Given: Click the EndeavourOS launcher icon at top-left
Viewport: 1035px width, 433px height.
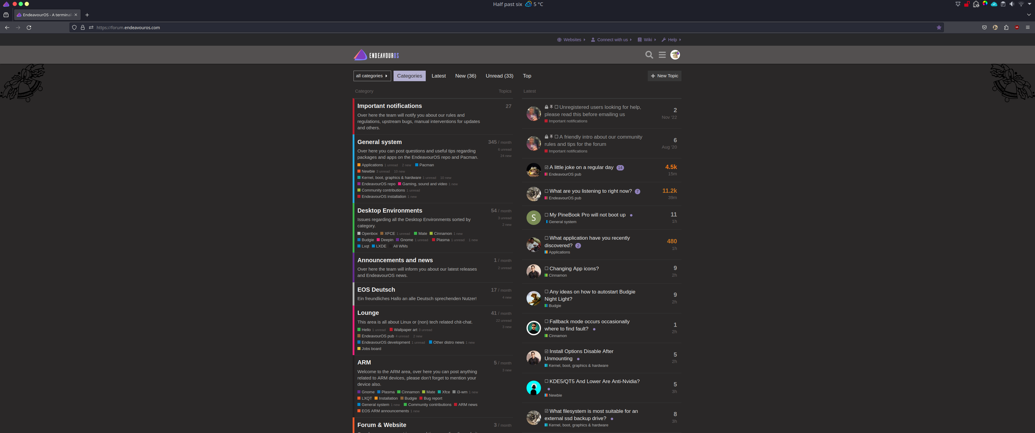Looking at the screenshot, I should click(x=6, y=4).
